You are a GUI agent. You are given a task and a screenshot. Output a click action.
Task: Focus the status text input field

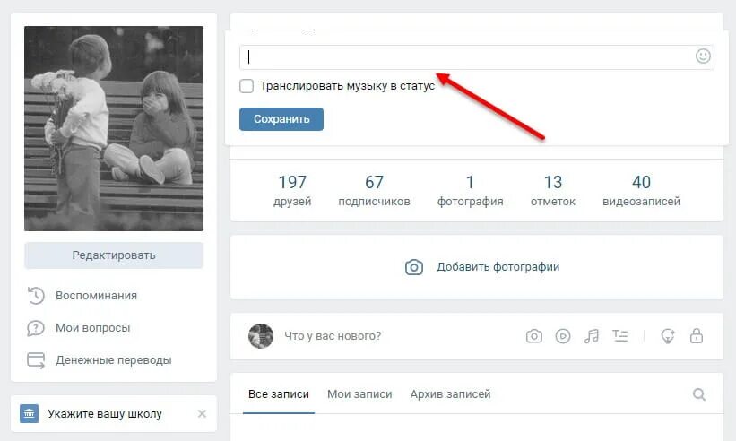click(476, 57)
